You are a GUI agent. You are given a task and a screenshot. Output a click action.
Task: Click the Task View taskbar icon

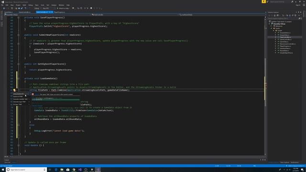50,170
